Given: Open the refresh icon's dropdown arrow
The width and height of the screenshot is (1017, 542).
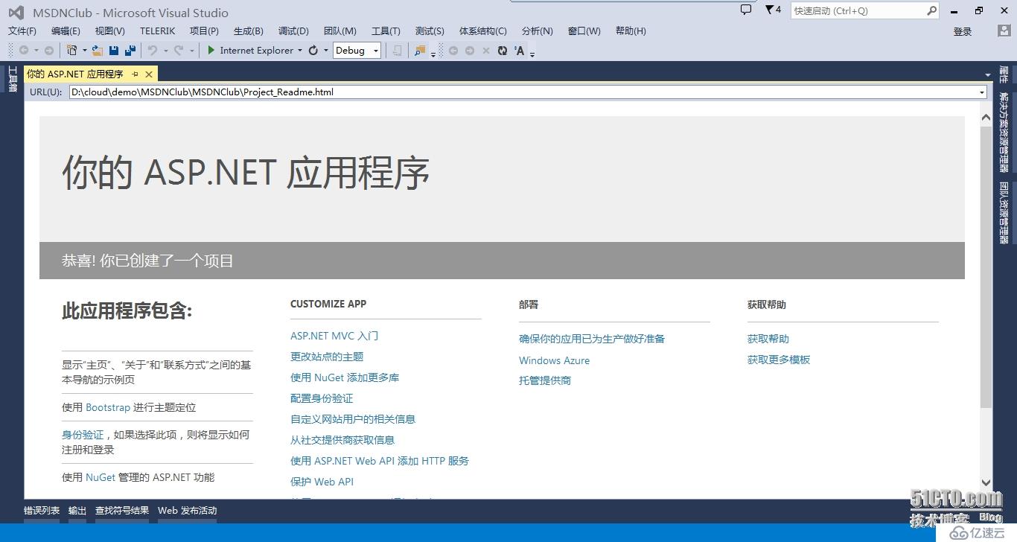Looking at the screenshot, I should [x=326, y=51].
